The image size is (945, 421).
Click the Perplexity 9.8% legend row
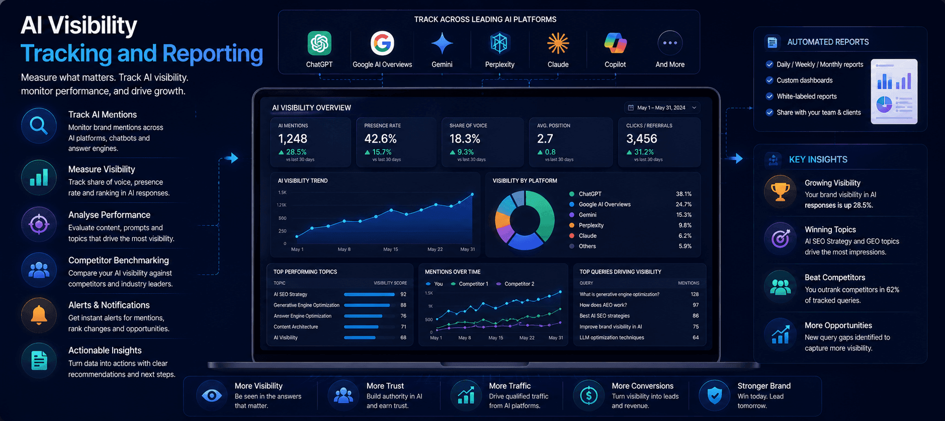pos(630,225)
